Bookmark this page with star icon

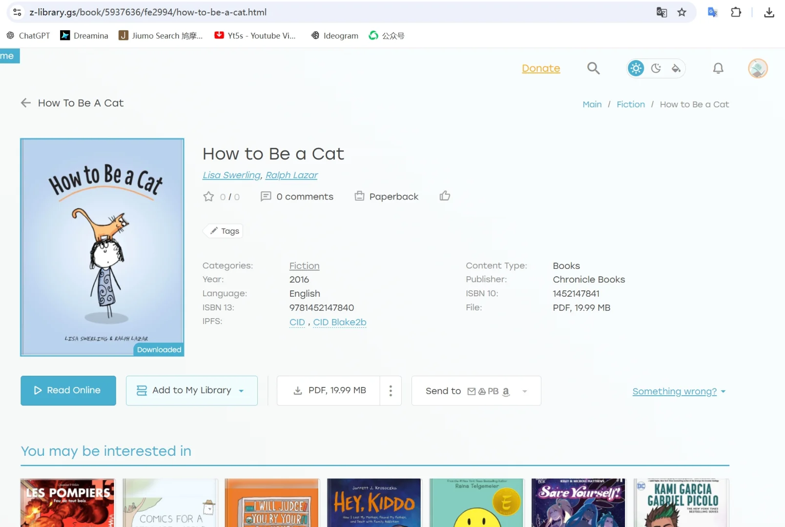point(682,12)
